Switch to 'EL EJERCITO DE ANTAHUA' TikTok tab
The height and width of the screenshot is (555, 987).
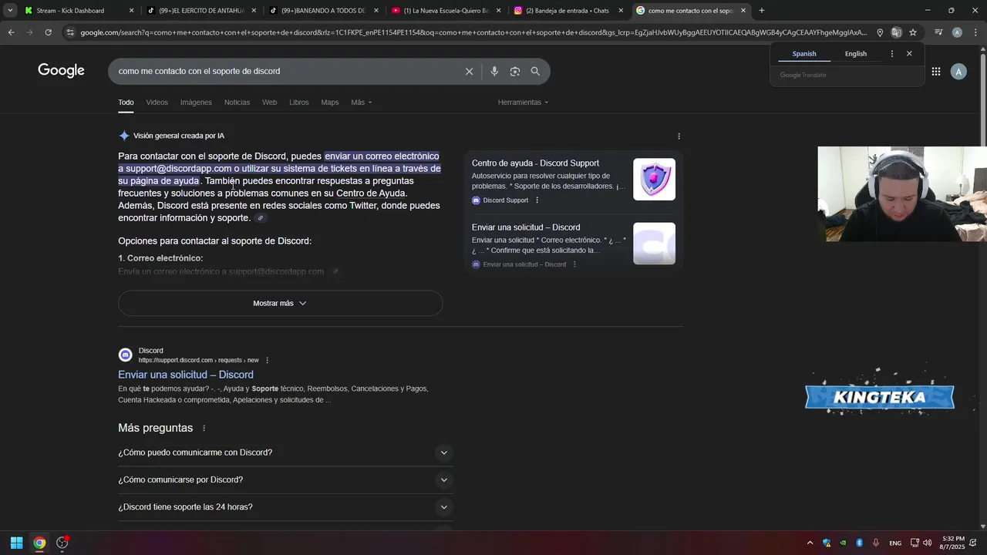click(x=201, y=11)
